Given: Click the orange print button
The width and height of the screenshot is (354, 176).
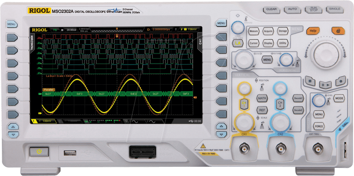Looking at the screenshot, I should click(338, 30).
